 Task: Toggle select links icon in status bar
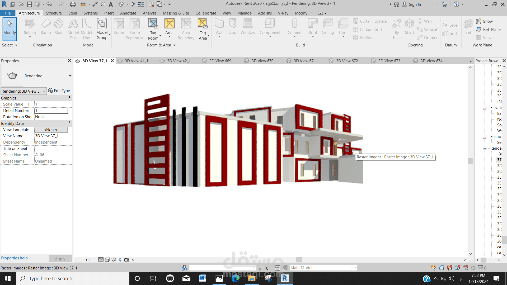click(x=434, y=268)
